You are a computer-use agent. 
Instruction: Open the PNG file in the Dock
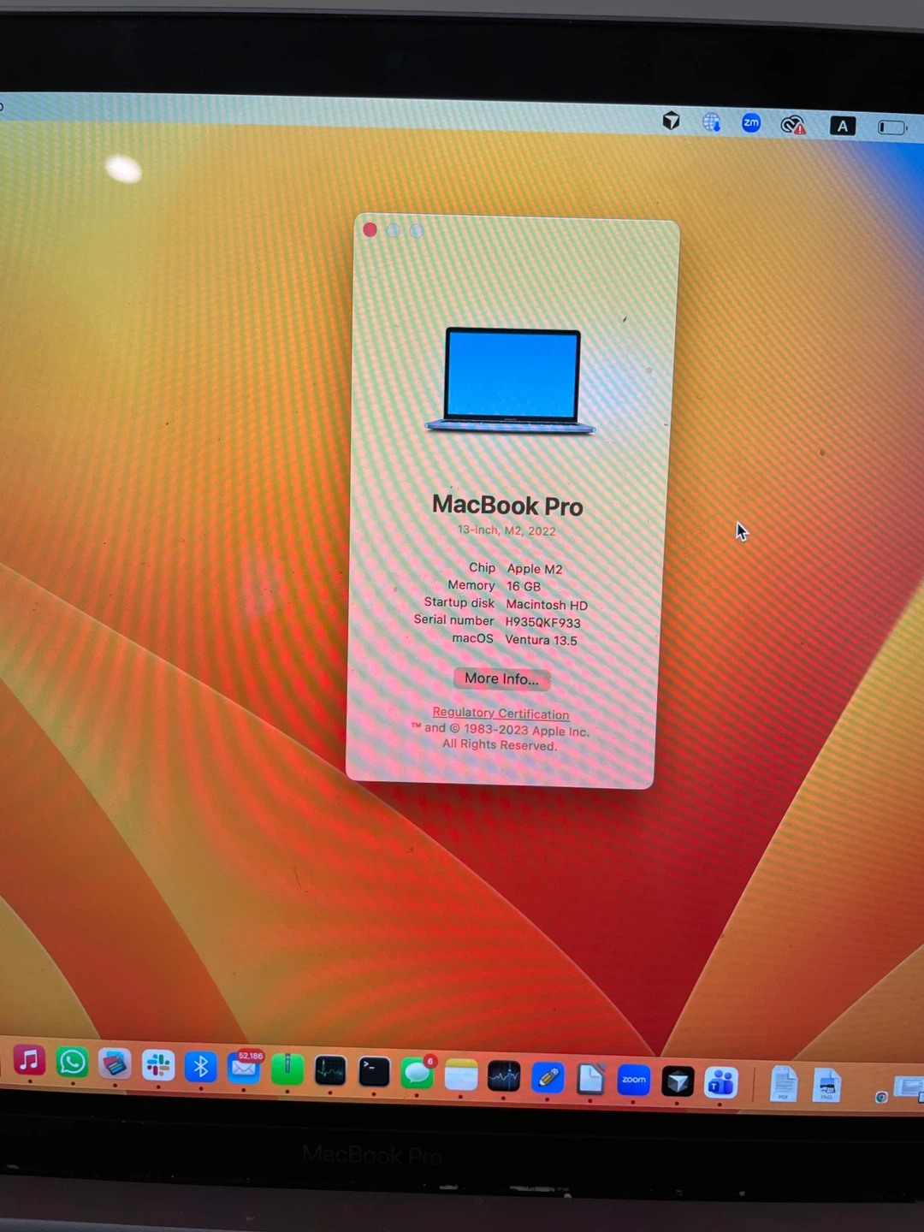826,1085
